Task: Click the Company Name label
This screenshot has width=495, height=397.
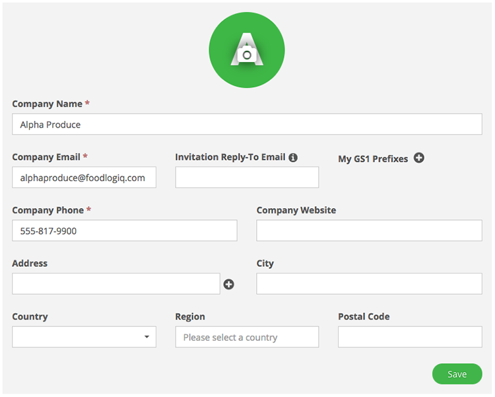Action: [x=47, y=104]
